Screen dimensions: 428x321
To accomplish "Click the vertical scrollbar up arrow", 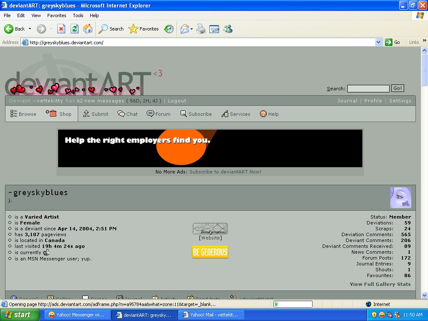I will 424,50.
